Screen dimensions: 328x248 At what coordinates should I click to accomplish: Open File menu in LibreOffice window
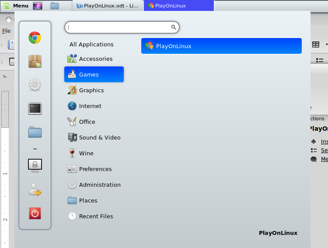[6, 31]
